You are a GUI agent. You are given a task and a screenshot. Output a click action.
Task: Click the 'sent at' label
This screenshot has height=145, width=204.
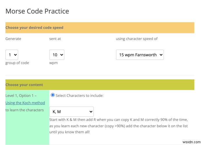(55, 39)
